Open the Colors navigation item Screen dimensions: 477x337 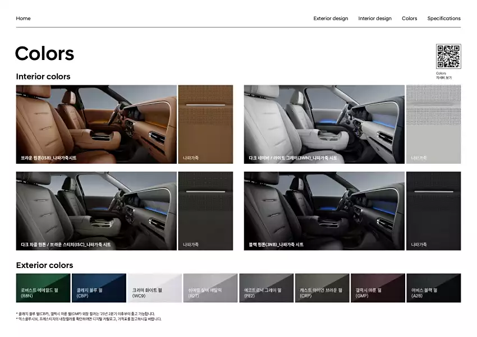(x=409, y=19)
